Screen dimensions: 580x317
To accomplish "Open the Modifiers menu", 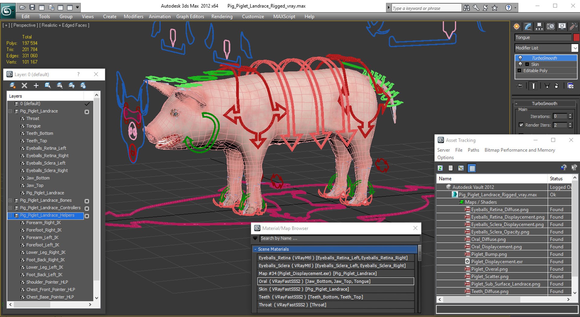I will pos(134,17).
